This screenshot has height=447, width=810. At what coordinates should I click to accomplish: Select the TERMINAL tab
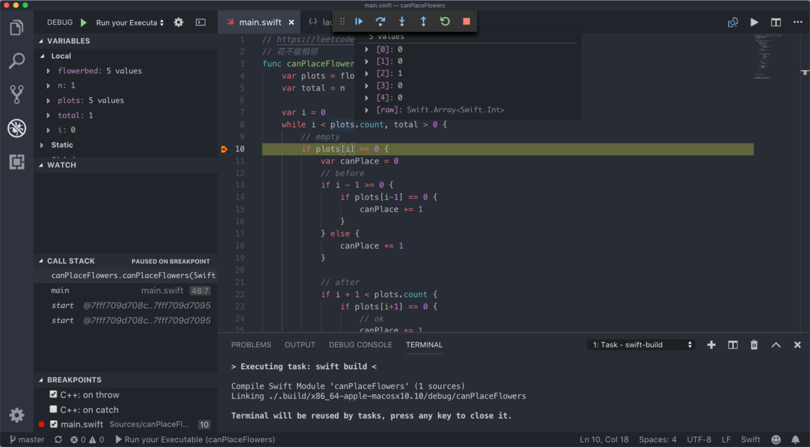point(424,345)
